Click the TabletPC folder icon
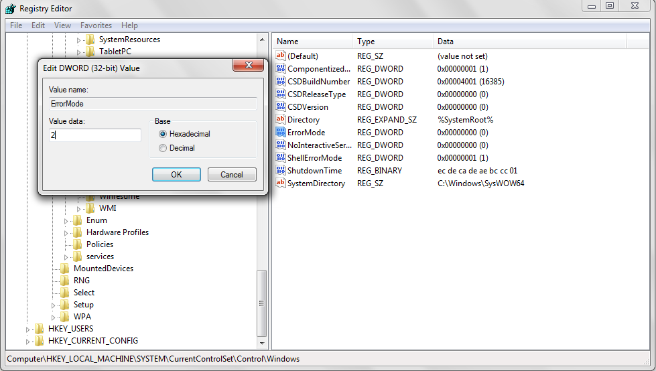 (90, 52)
